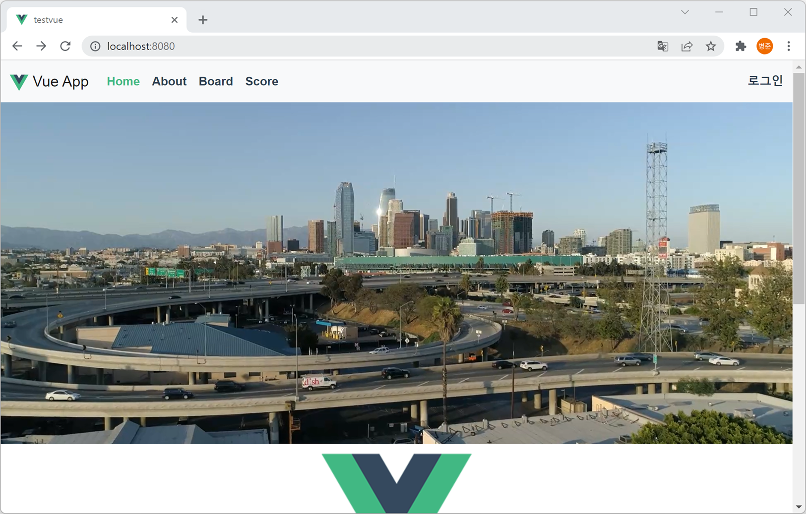Click the large Vue logo image

click(396, 483)
